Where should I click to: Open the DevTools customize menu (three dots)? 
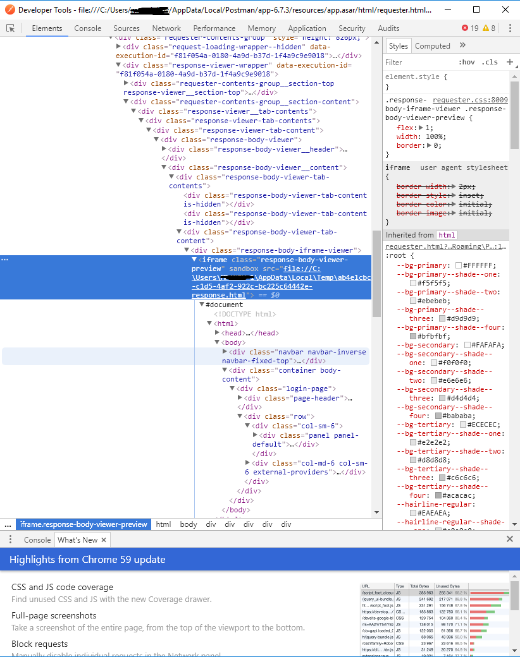point(510,28)
